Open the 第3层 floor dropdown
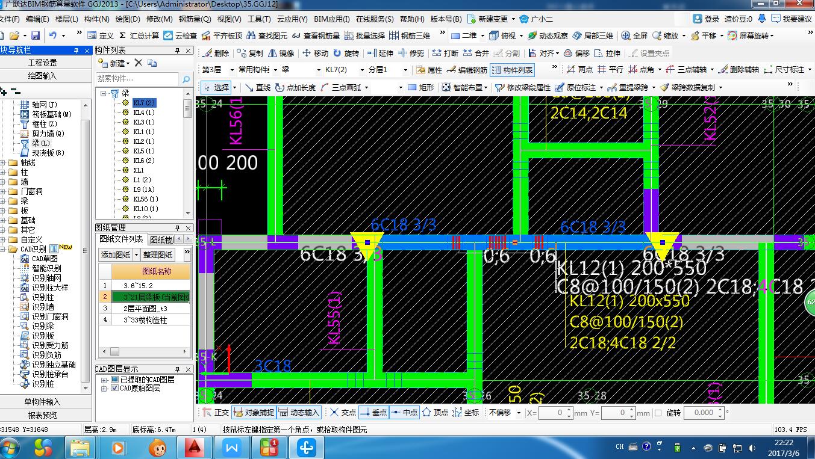The width and height of the screenshot is (815, 459). point(231,70)
